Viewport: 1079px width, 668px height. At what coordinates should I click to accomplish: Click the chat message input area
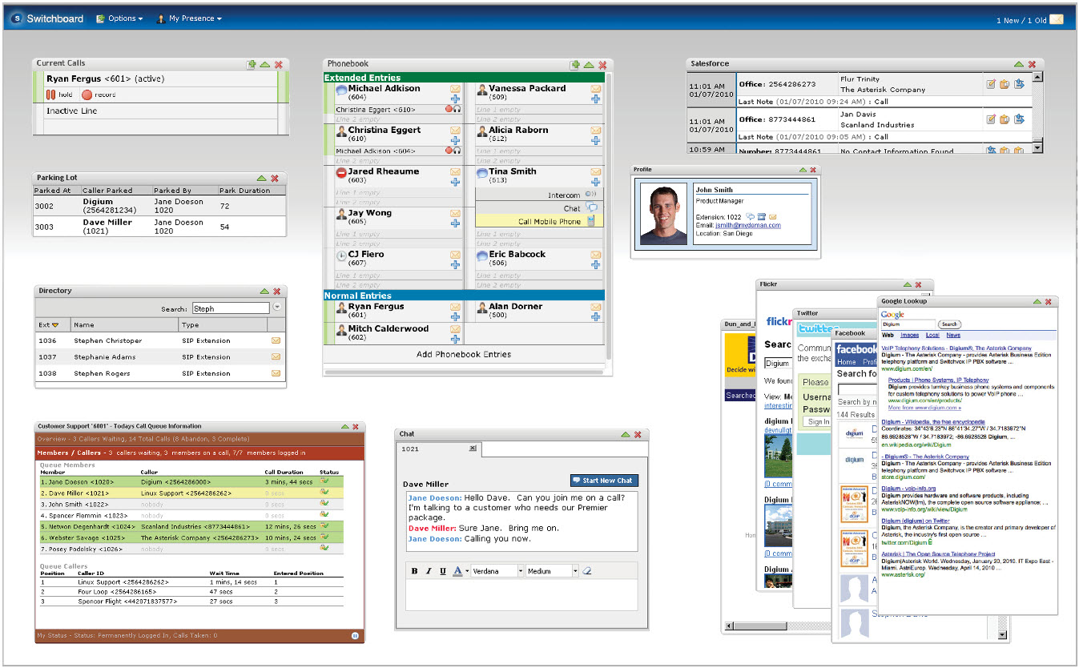[521, 596]
